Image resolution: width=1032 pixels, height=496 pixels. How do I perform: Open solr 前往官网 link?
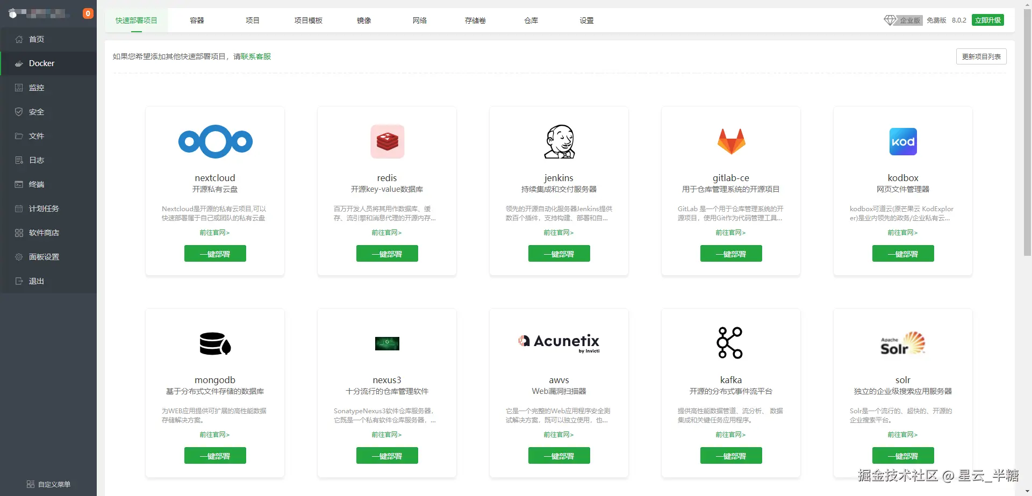[902, 435]
